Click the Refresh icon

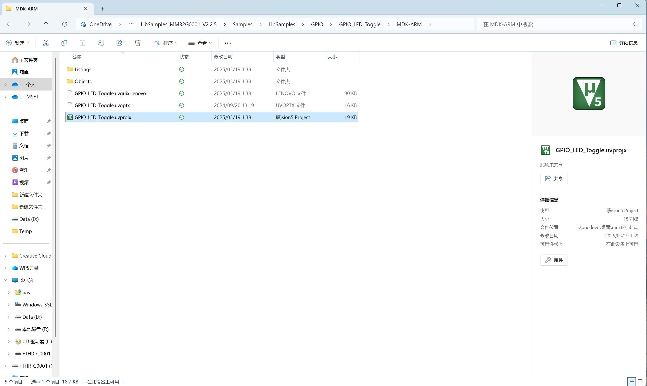click(65, 24)
